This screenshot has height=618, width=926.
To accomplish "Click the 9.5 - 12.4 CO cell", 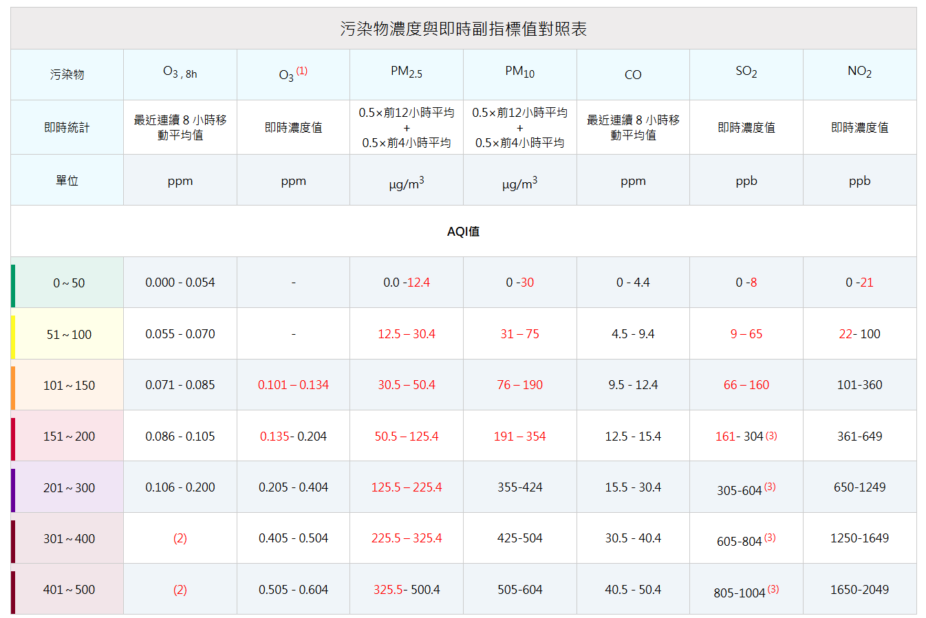I will point(633,384).
